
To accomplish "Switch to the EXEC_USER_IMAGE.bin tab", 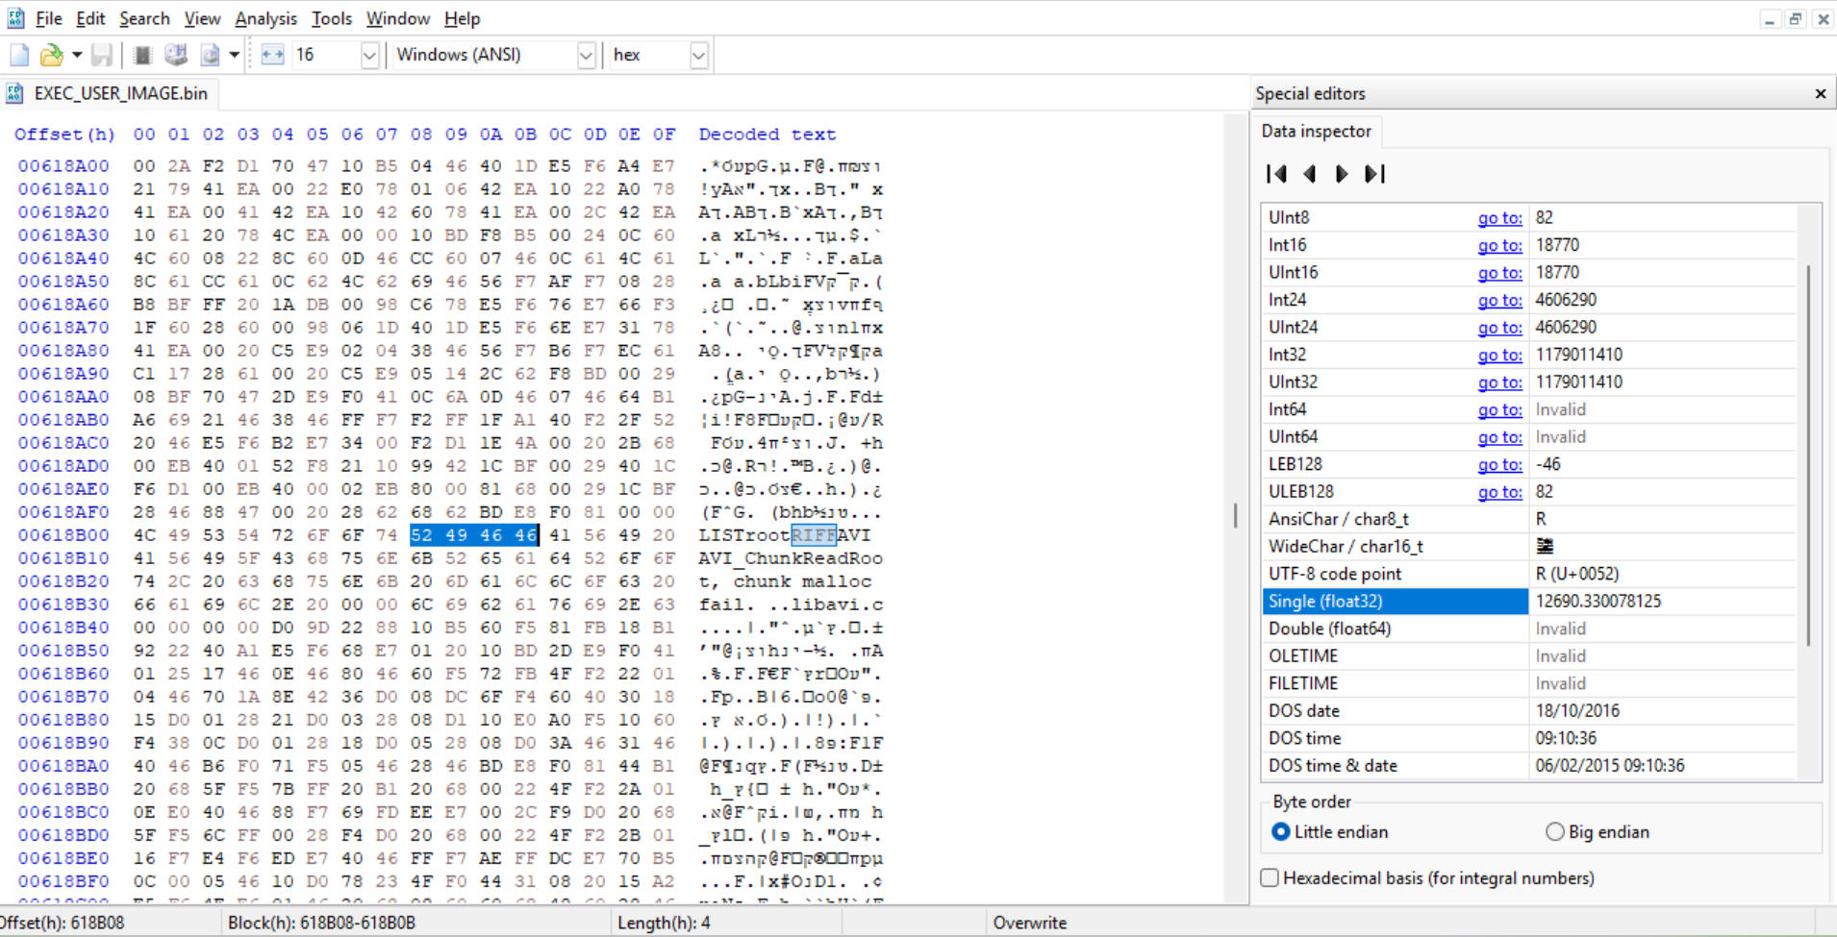I will (x=119, y=93).
